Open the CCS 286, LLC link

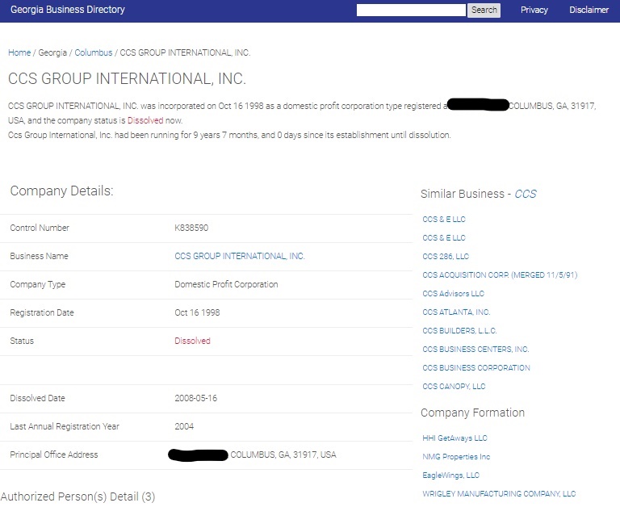pos(446,256)
